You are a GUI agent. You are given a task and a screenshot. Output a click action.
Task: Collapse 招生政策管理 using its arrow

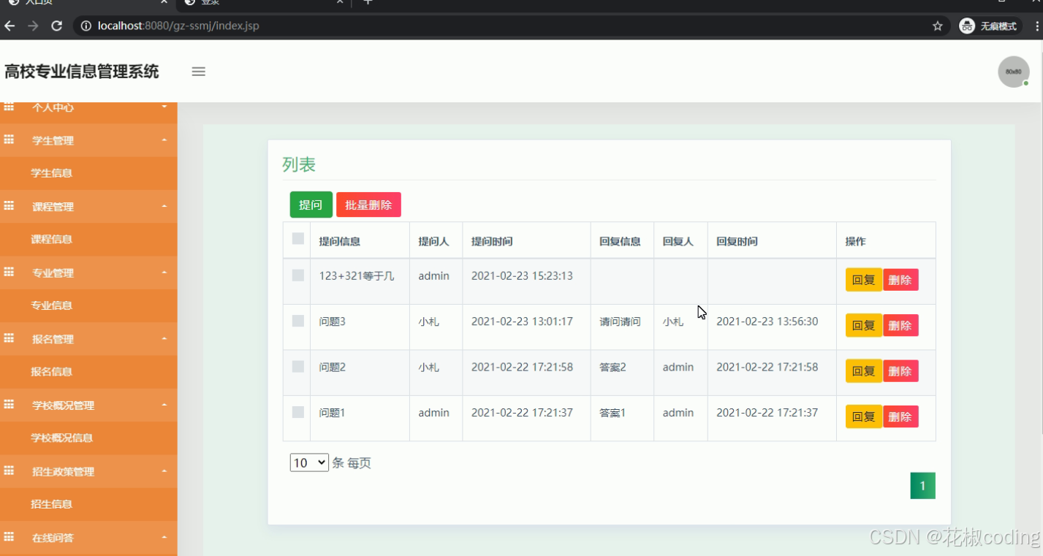(x=164, y=471)
